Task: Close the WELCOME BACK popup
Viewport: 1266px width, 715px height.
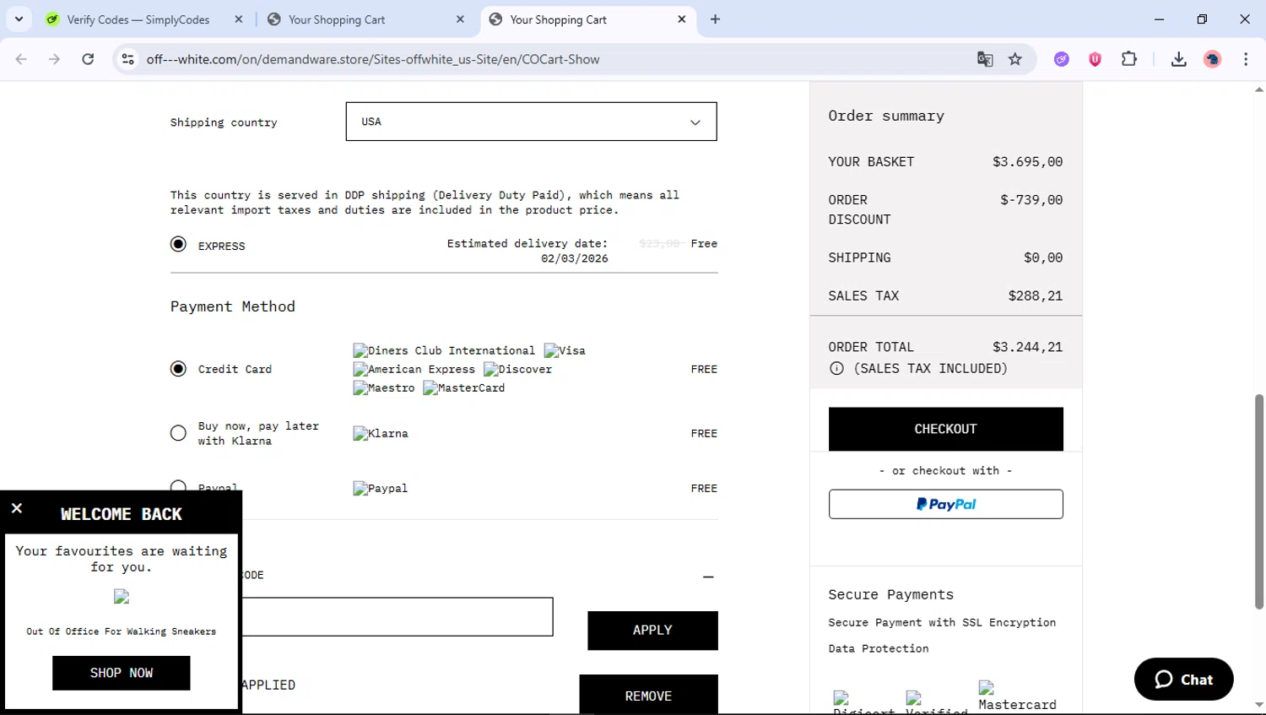Action: point(17,508)
